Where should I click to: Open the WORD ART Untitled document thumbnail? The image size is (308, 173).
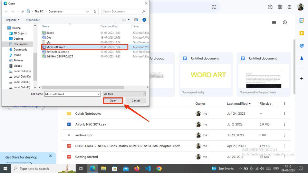(x=206, y=76)
